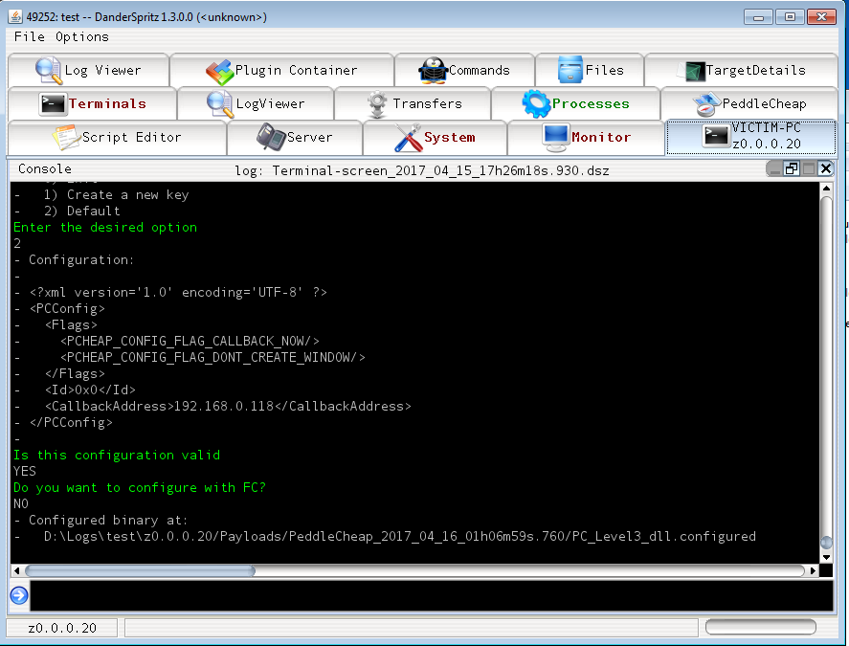Click the Script Editor notepad icon

click(66, 137)
